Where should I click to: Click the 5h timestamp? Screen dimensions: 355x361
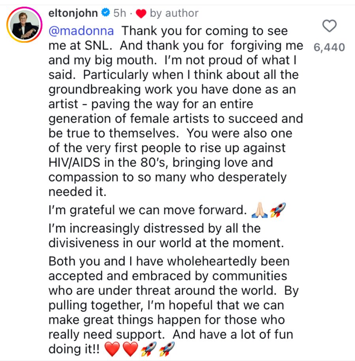120,13
